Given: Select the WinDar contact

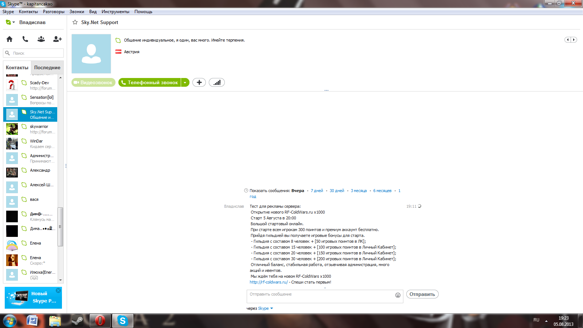Looking at the screenshot, I should click(x=30, y=144).
